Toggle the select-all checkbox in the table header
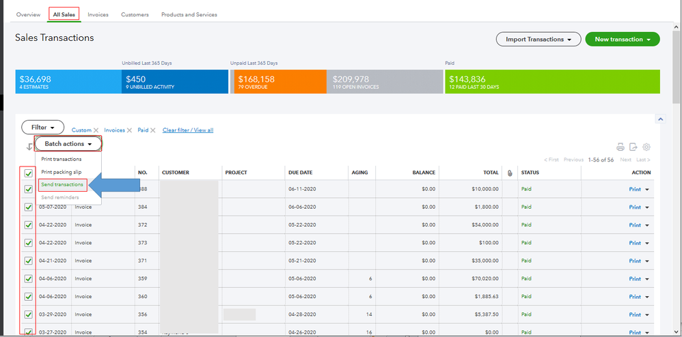 point(28,173)
